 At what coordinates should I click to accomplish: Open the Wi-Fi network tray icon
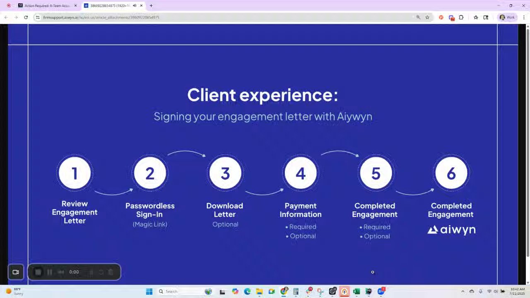click(x=489, y=291)
